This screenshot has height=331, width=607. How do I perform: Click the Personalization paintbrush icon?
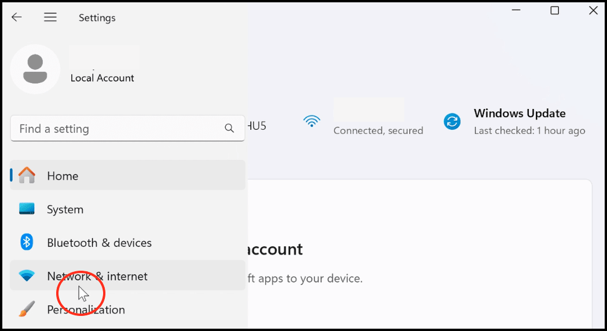click(x=27, y=310)
